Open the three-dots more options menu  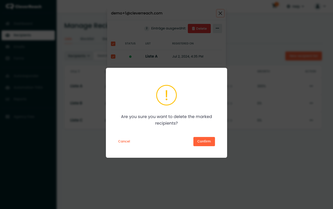217,29
